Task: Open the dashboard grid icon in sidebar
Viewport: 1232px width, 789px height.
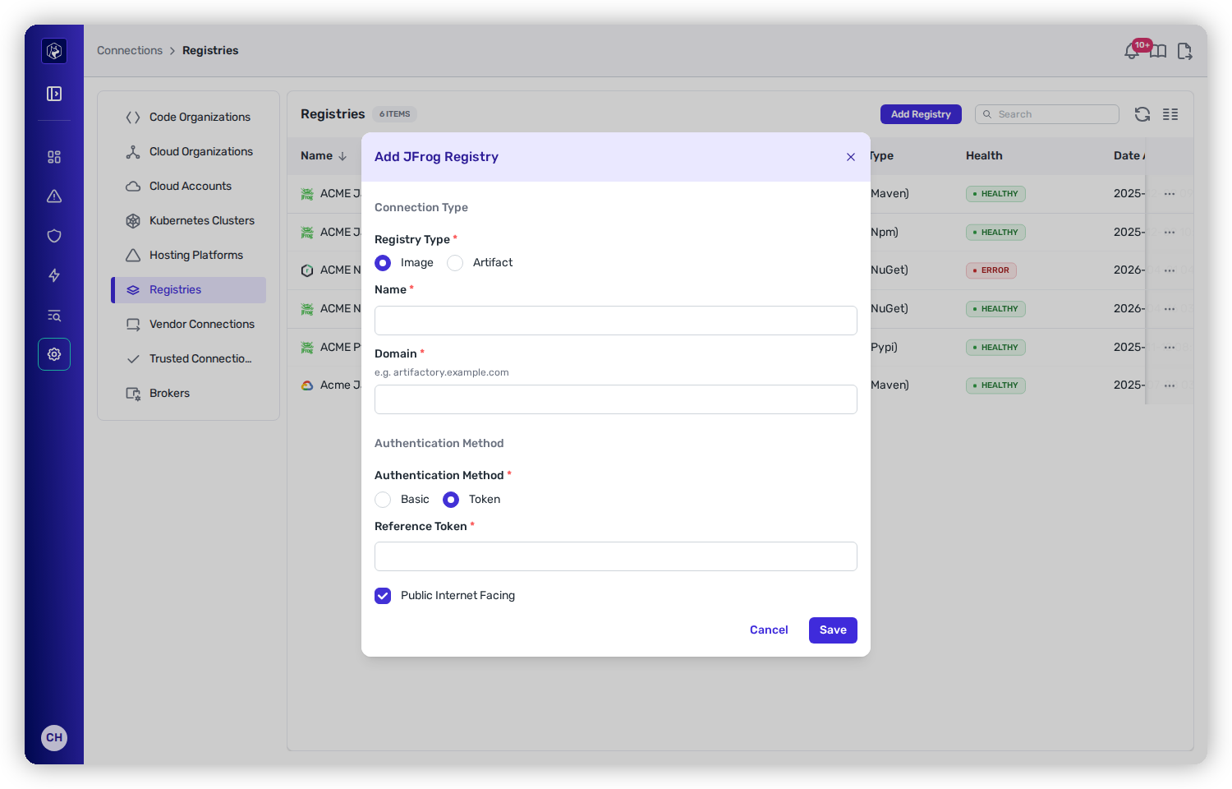Action: tap(54, 157)
